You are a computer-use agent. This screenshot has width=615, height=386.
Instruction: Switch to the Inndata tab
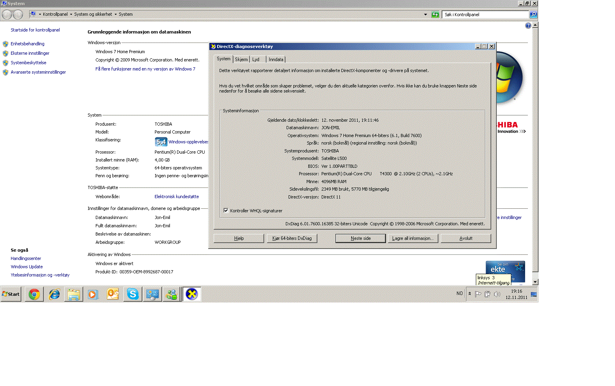pos(276,59)
